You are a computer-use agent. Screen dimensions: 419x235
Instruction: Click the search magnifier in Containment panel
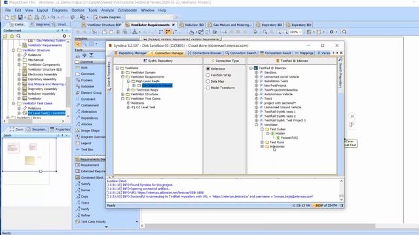point(18,36)
